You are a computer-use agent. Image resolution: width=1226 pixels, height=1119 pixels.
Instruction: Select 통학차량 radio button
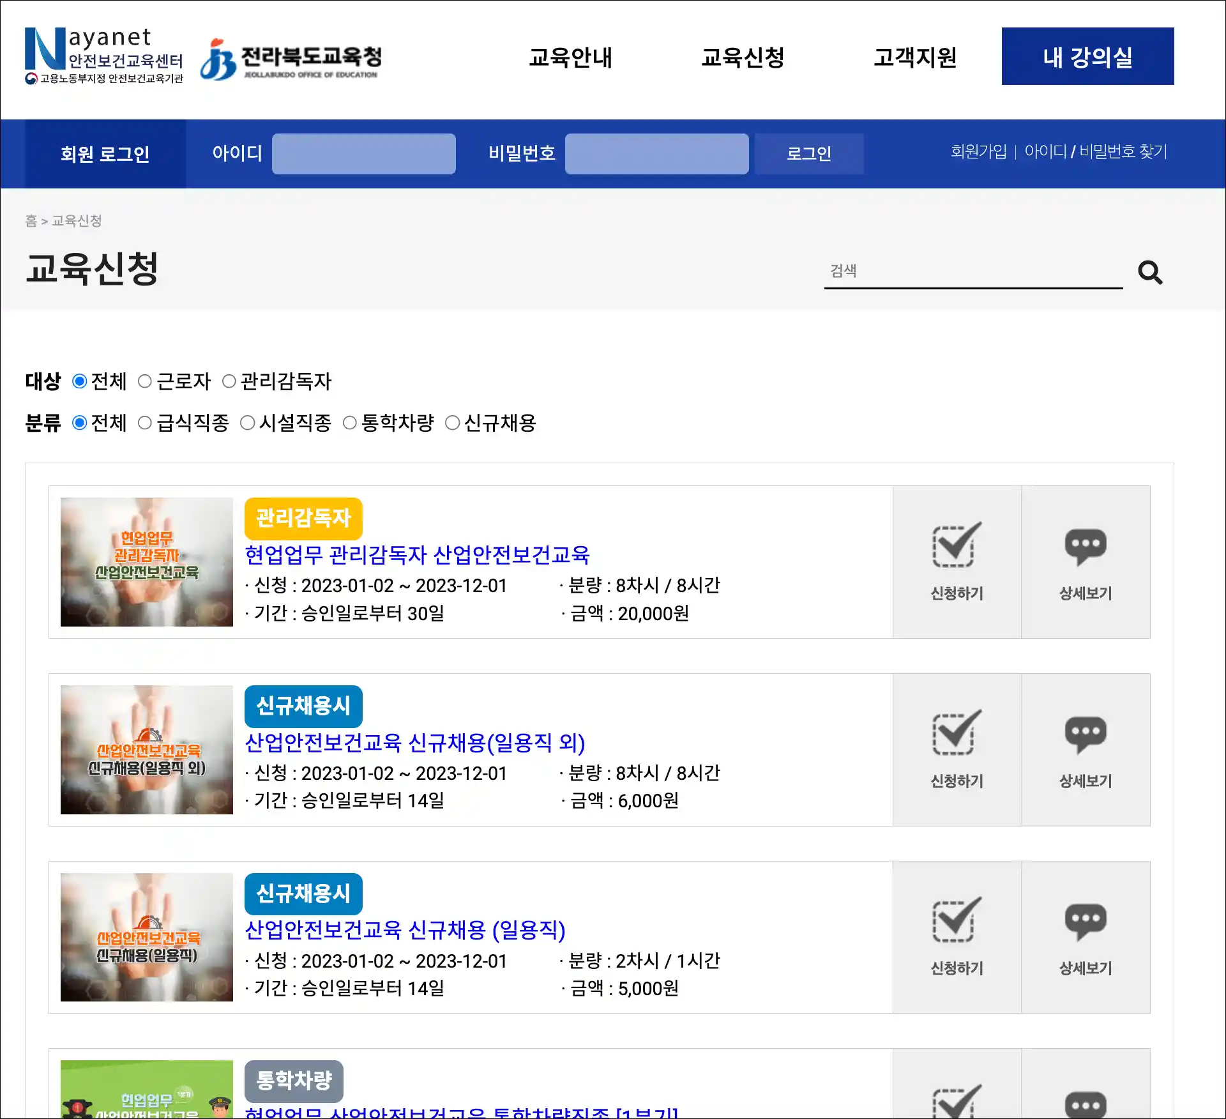click(x=350, y=423)
